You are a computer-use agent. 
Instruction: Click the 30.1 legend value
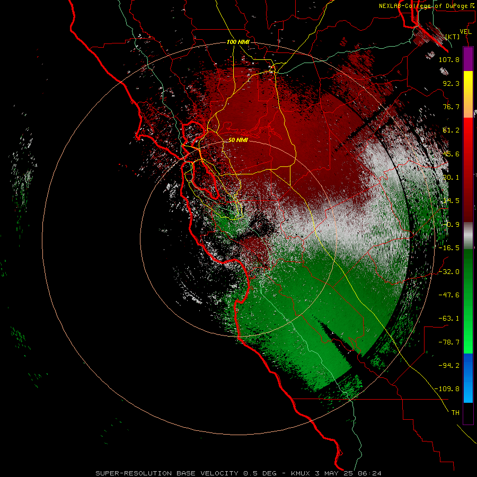(x=451, y=178)
